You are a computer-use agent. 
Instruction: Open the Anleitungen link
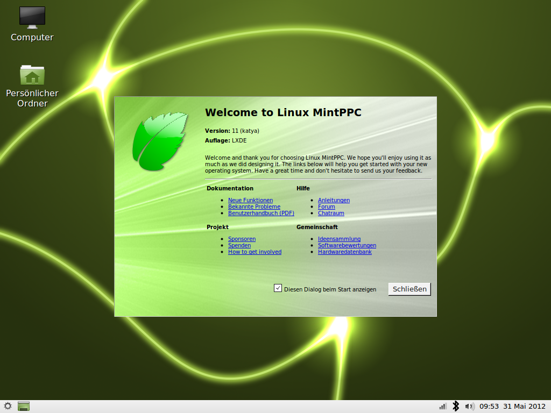(334, 200)
